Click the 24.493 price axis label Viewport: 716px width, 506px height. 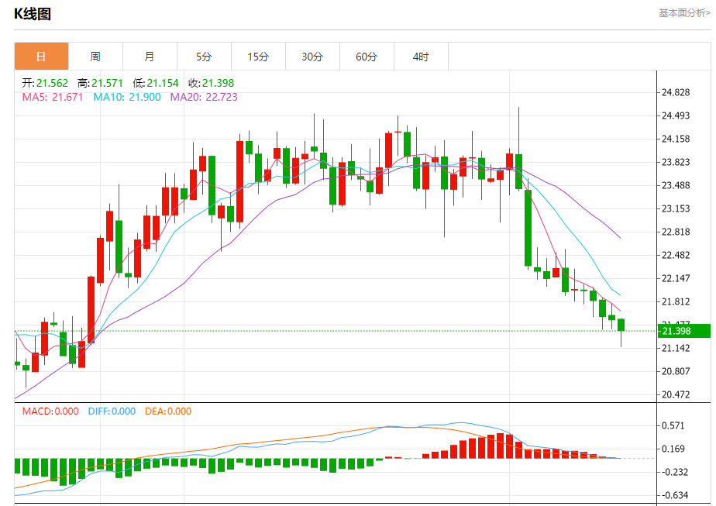(676, 115)
